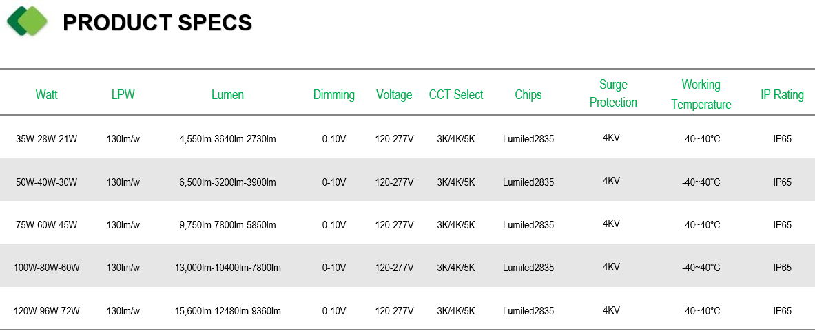This screenshot has height=331, width=815.
Task: Select the Voltage column header
Action: click(x=394, y=95)
